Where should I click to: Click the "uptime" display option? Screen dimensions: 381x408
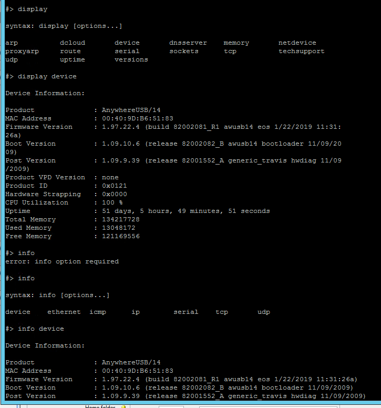click(x=73, y=60)
